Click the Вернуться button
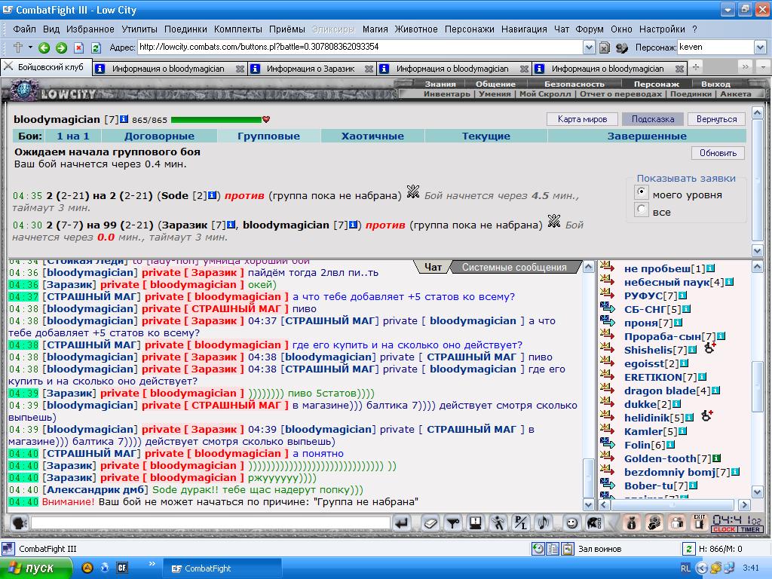The height and width of the screenshot is (579, 772). [716, 119]
